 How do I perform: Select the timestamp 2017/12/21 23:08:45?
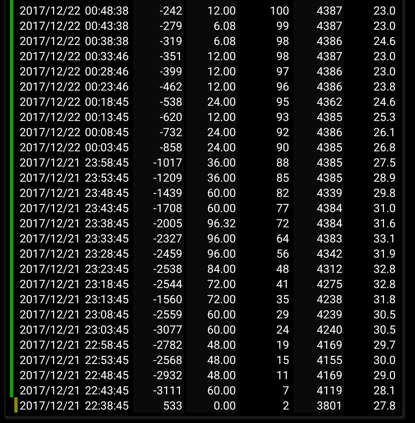pos(74,315)
